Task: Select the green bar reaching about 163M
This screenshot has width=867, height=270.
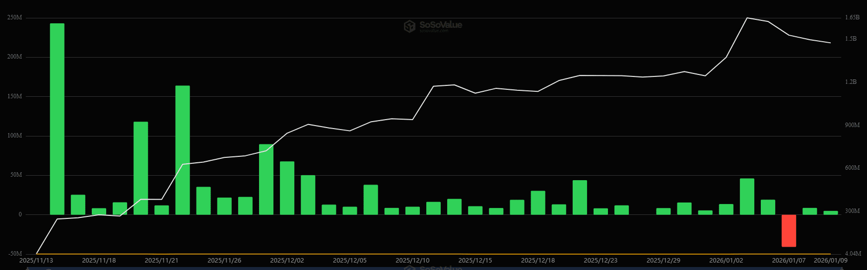Action: coord(183,150)
